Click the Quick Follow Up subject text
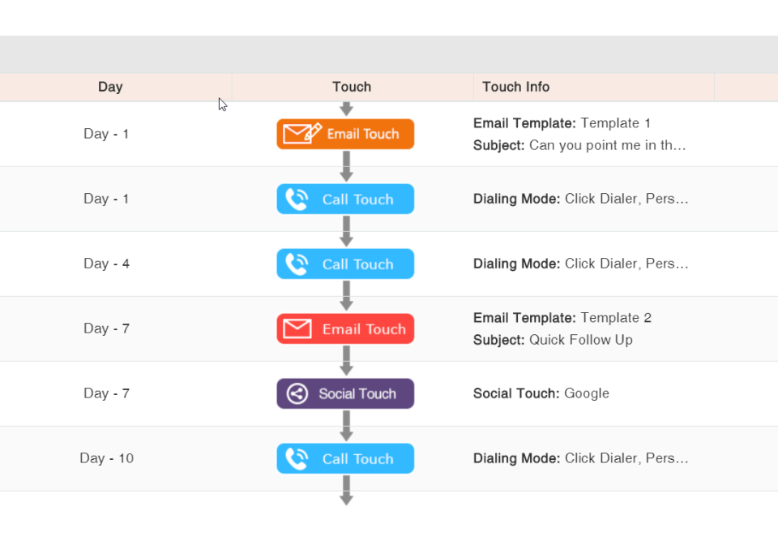Screen dimensions: 778x554 (582, 340)
